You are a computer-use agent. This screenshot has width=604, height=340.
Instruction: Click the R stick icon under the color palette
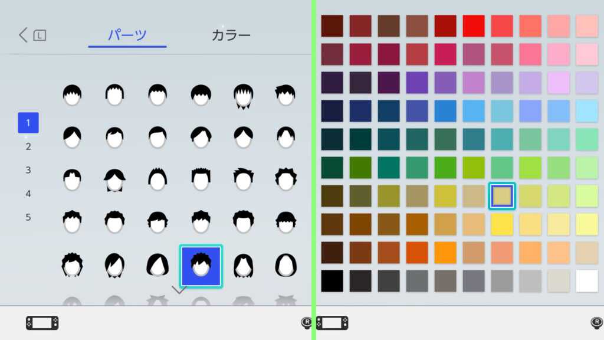(x=597, y=322)
